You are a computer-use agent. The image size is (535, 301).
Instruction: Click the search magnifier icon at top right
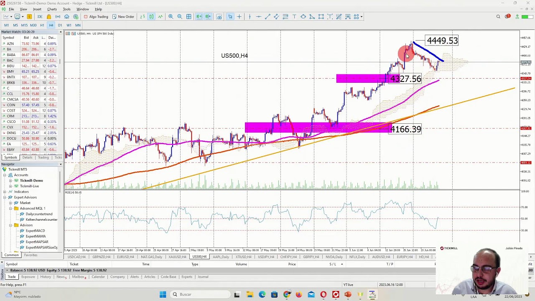click(x=498, y=17)
